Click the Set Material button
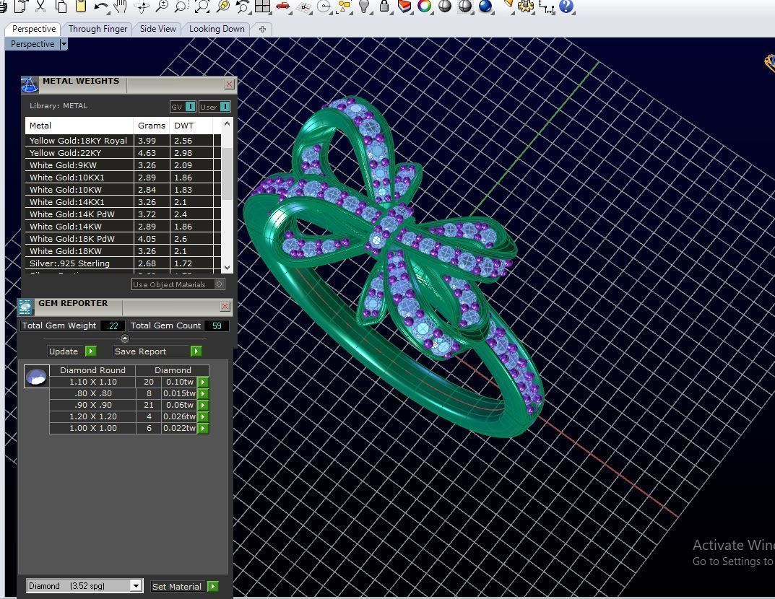Screen dimensions: 775x599 point(184,586)
